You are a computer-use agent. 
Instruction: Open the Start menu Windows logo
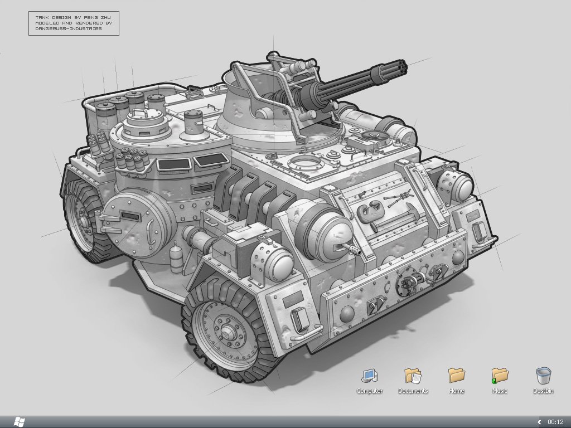pyautogui.click(x=20, y=422)
